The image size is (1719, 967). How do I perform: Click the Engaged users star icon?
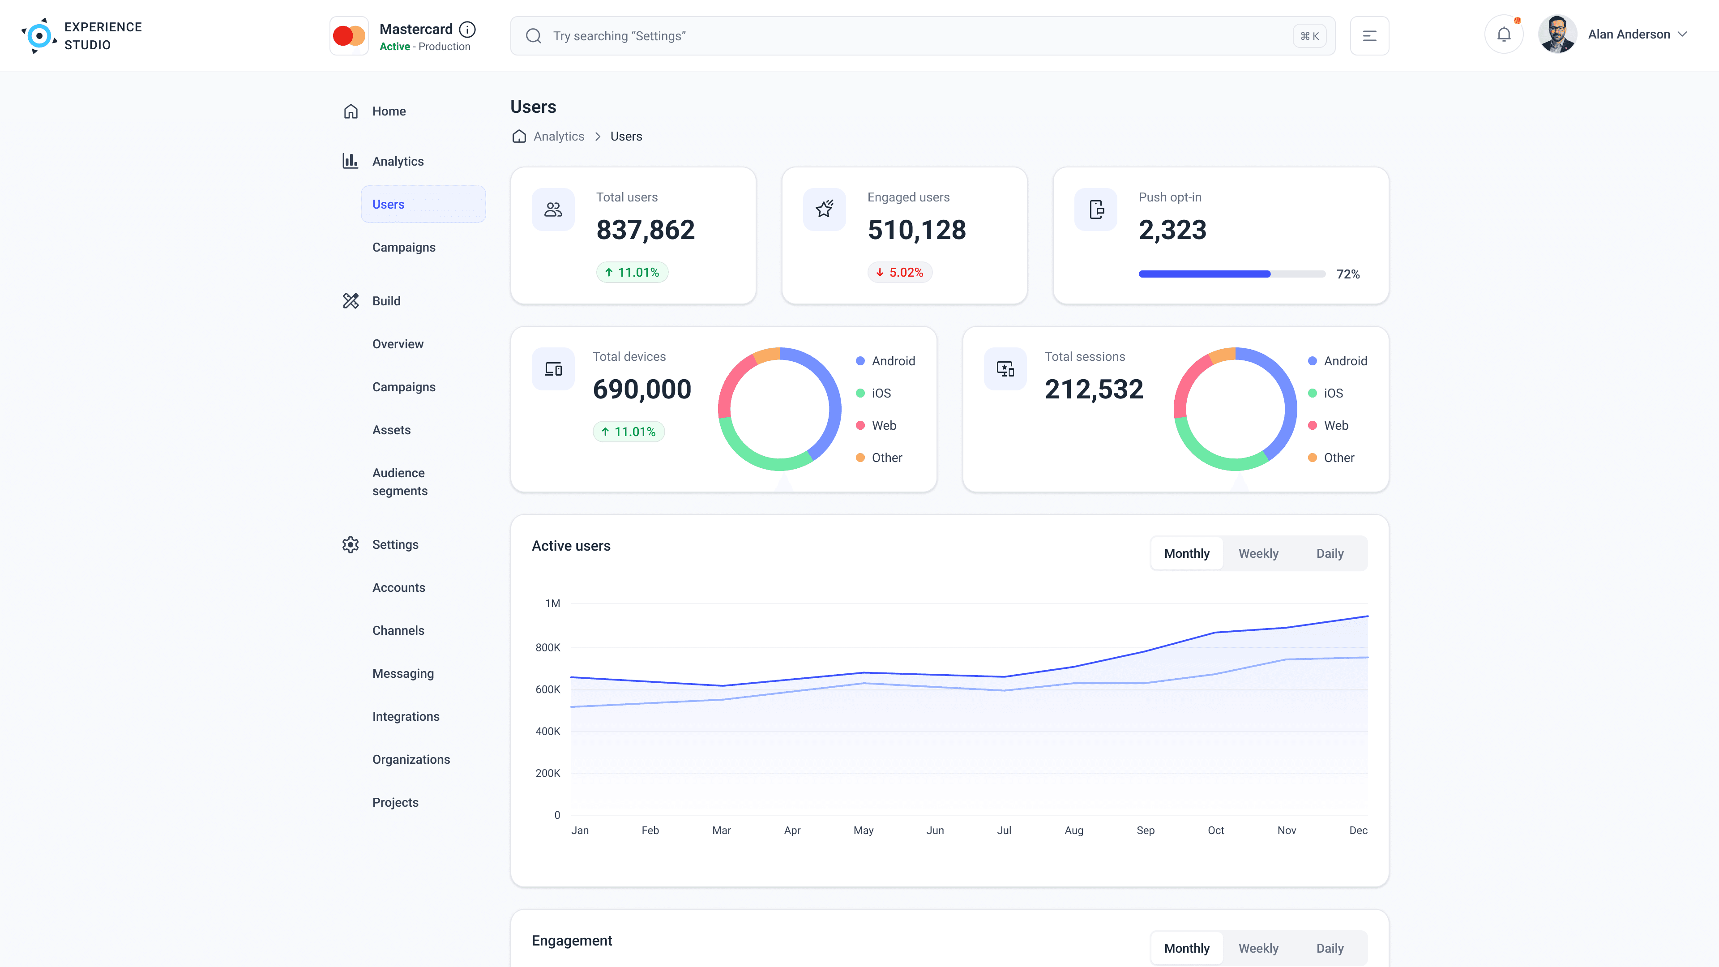pyautogui.click(x=824, y=210)
